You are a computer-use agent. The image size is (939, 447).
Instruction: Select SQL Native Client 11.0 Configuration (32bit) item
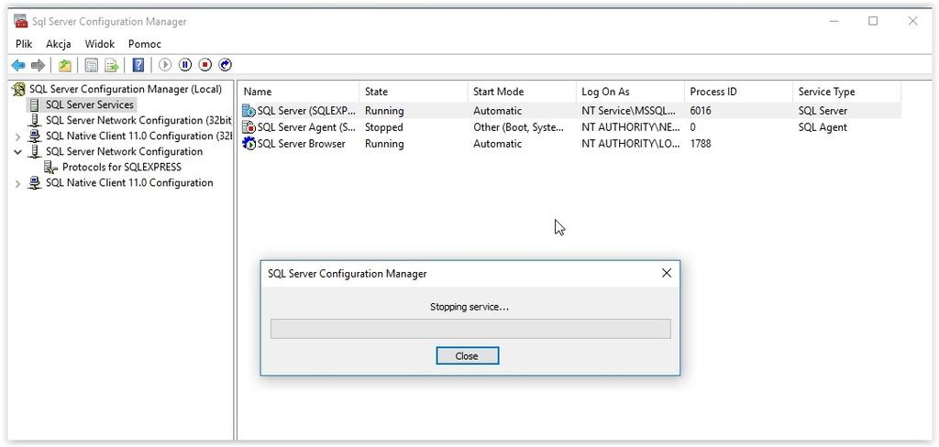tap(139, 136)
